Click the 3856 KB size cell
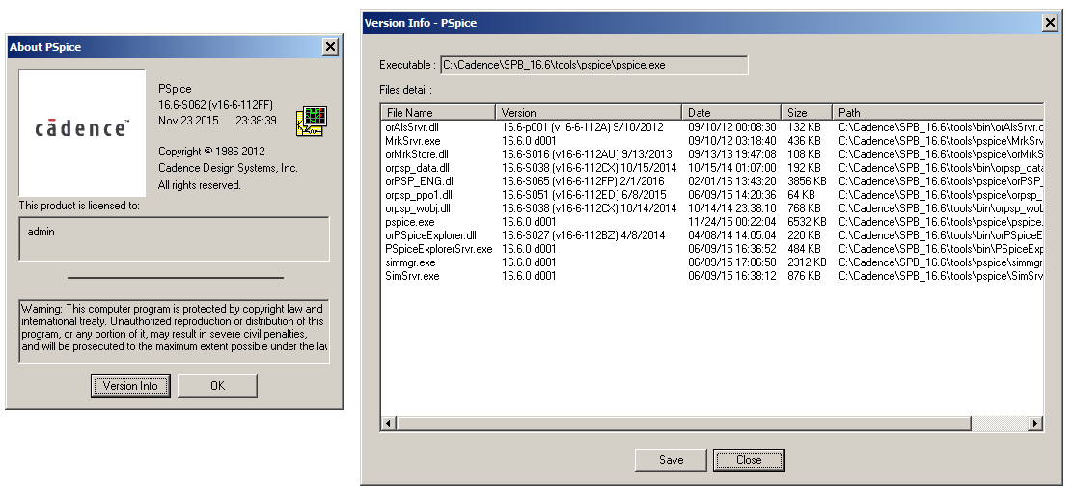 point(807,181)
